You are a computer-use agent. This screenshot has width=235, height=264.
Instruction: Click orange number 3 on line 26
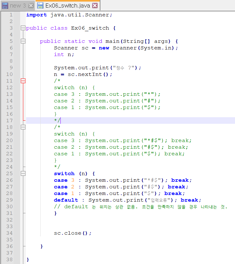pyautogui.click(x=73, y=180)
